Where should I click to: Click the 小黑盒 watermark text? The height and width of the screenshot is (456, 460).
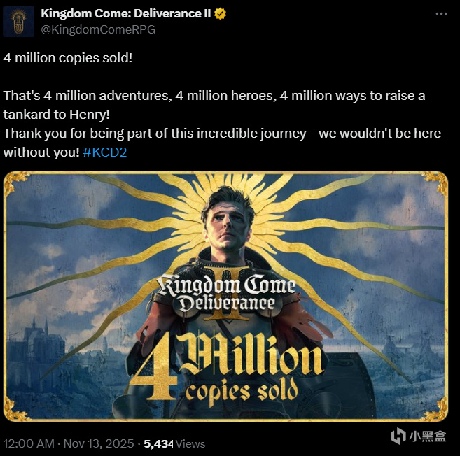(x=427, y=436)
